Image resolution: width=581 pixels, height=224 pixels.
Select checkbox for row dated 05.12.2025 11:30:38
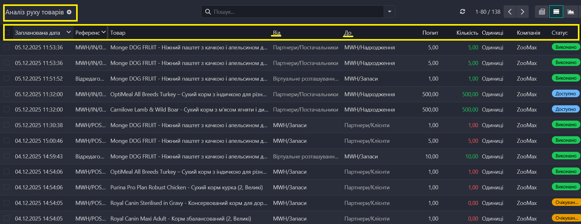(7, 125)
